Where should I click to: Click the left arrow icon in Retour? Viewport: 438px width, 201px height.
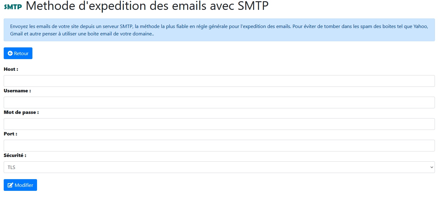pos(10,54)
